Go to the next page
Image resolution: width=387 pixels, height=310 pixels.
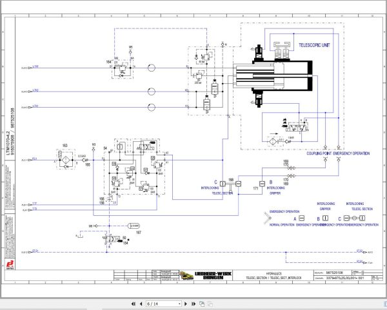[x=186, y=304]
